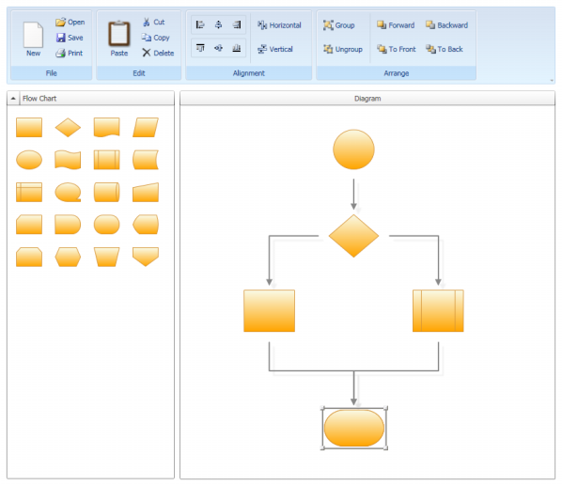Select the square process node in diagram
The width and height of the screenshot is (562, 486).
269,311
